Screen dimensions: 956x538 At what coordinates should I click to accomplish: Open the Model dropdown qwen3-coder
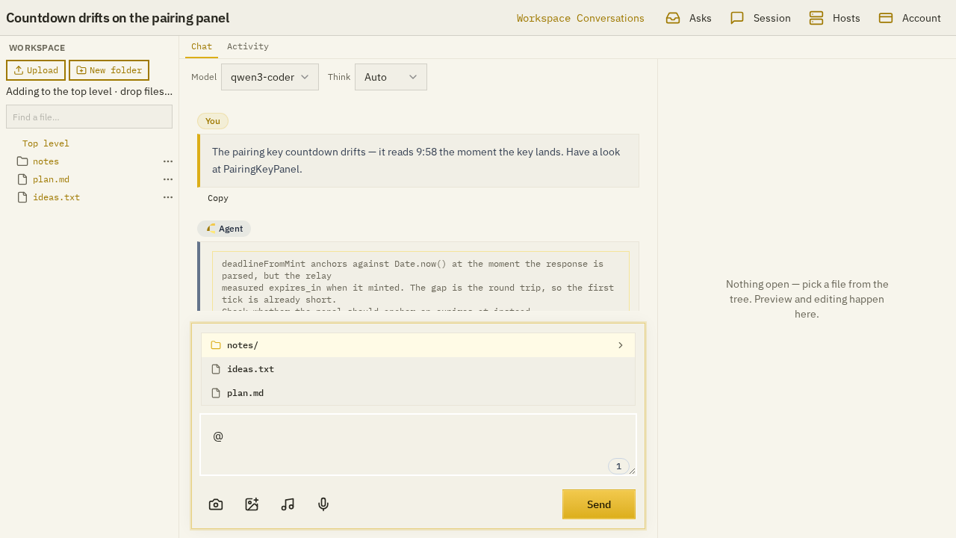pos(270,77)
